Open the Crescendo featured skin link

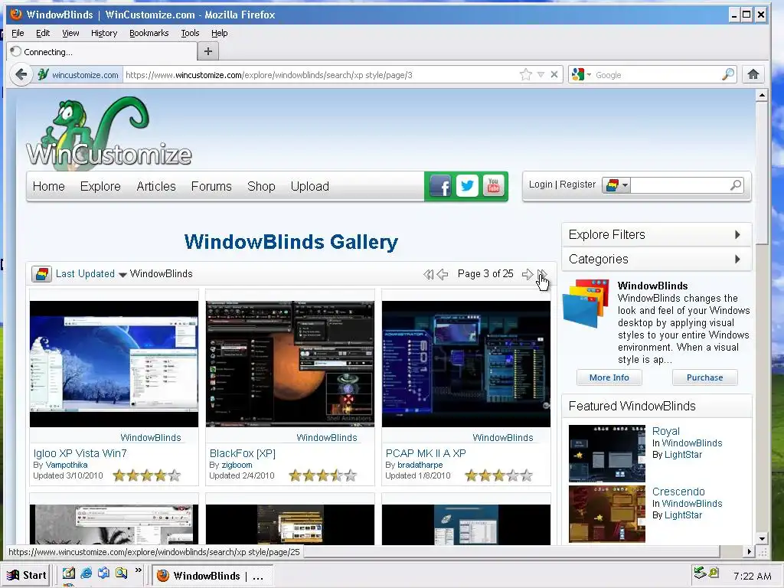pos(678,492)
